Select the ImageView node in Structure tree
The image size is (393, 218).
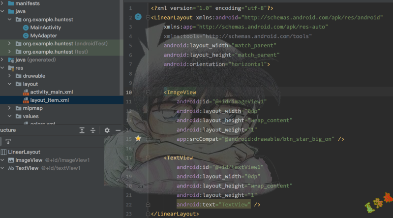[x=29, y=160]
